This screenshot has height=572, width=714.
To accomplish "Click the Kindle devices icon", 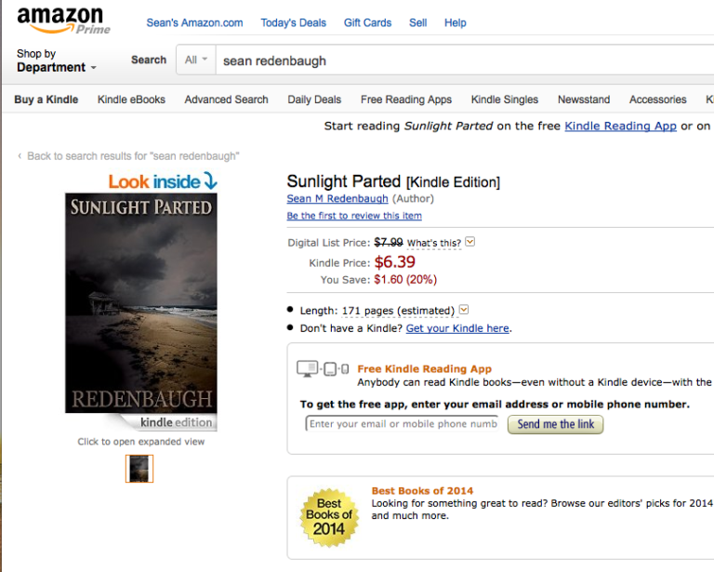I will [323, 369].
